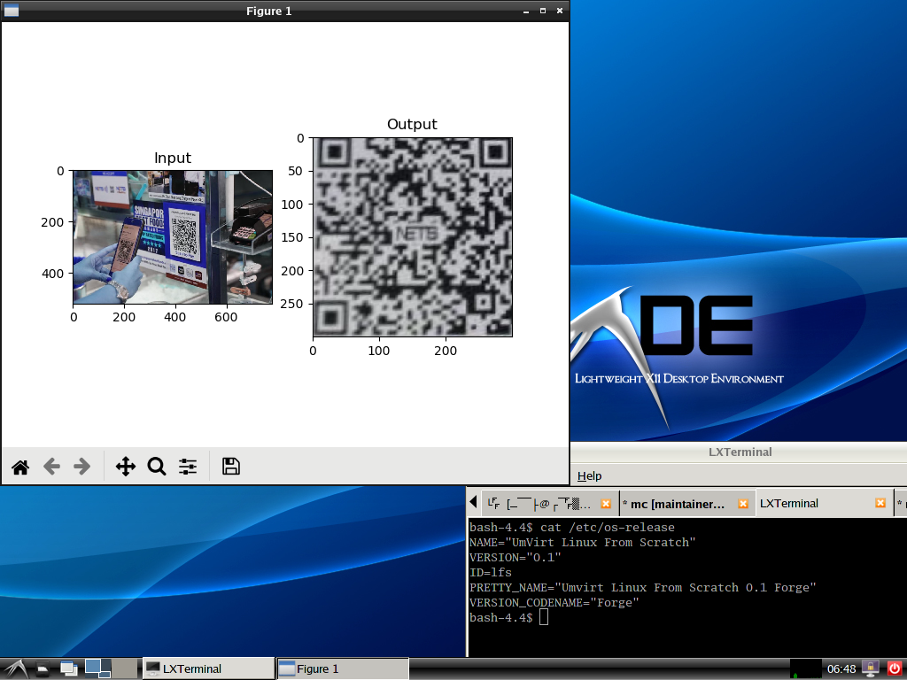The image size is (907, 680).
Task: Open the LXDE start menu
Action: (14, 668)
